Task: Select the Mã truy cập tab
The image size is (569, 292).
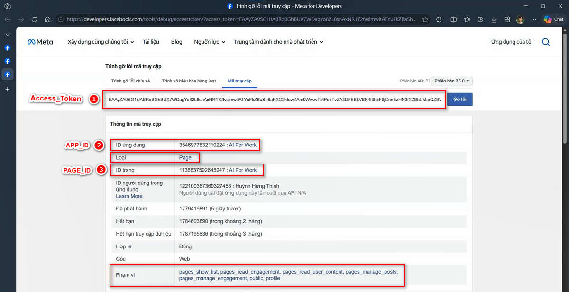Action: pyautogui.click(x=239, y=81)
